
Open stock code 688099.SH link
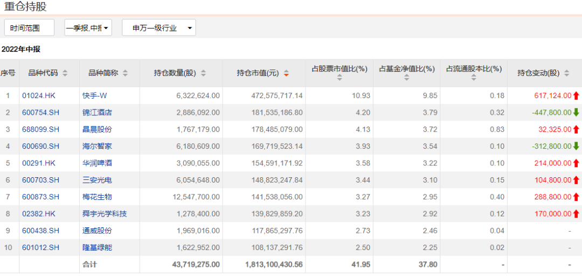pyautogui.click(x=40, y=129)
